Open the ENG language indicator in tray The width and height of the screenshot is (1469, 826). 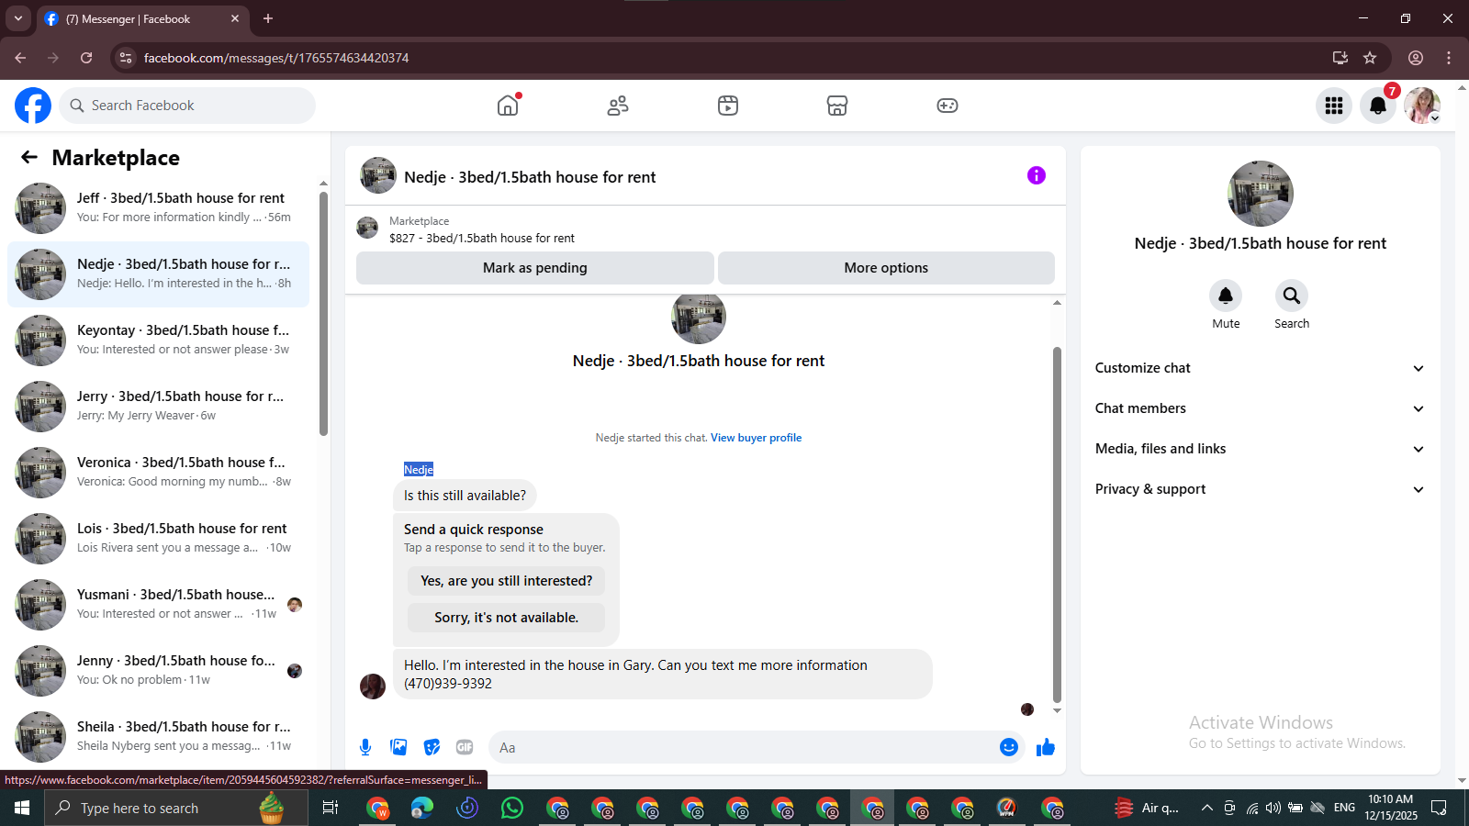point(1344,808)
